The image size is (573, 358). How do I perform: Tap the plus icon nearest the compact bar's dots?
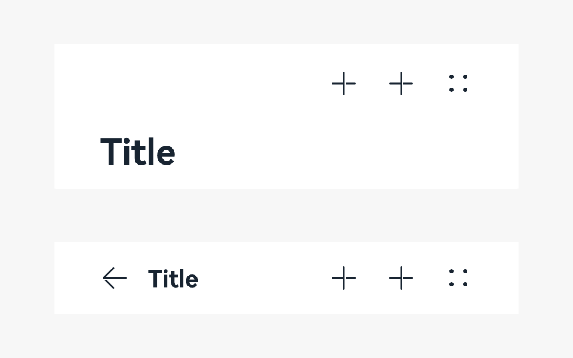[401, 278]
